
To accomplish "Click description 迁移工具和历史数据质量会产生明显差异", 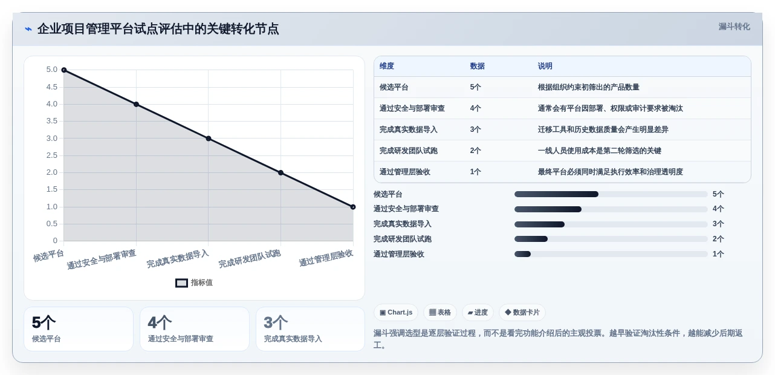I will click(603, 129).
